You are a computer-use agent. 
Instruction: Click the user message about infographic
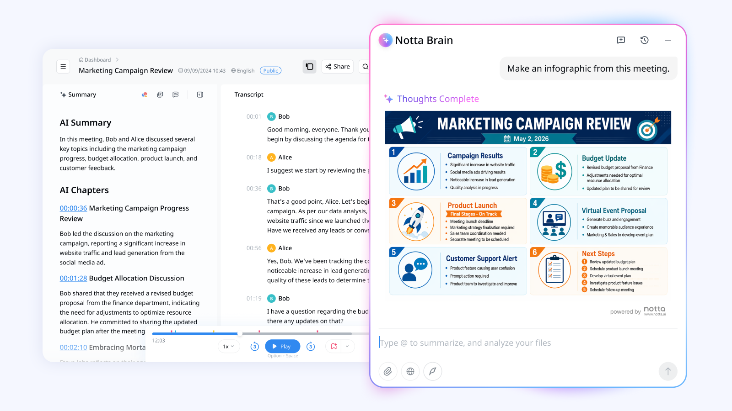pyautogui.click(x=588, y=68)
